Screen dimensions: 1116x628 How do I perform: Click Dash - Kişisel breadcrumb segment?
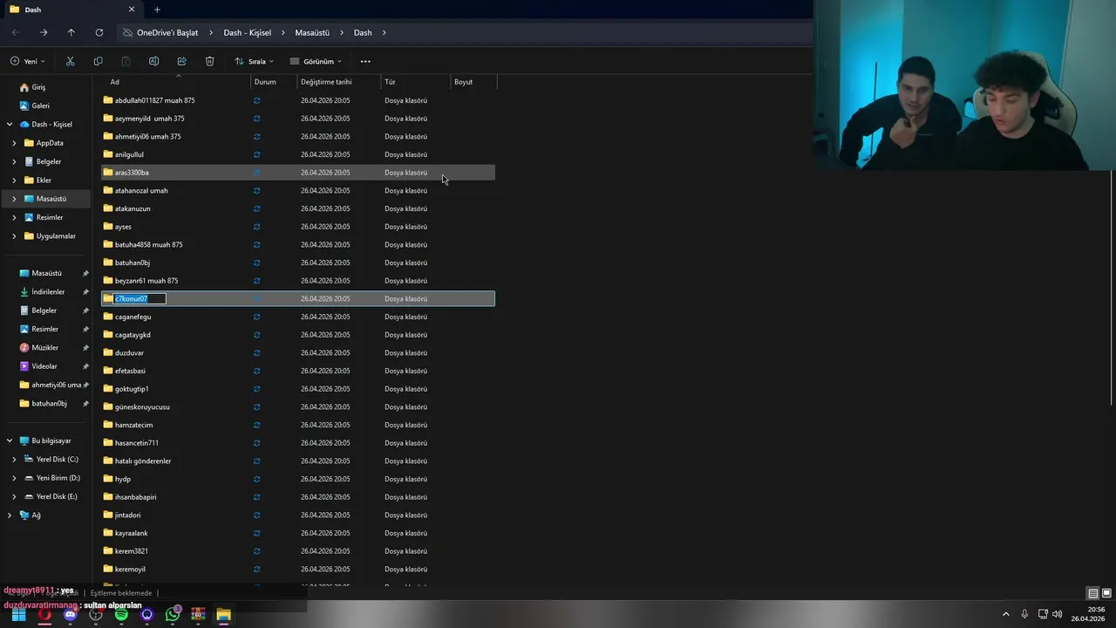(248, 32)
